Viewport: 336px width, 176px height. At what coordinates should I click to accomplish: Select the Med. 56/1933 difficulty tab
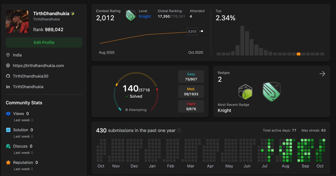(x=191, y=91)
